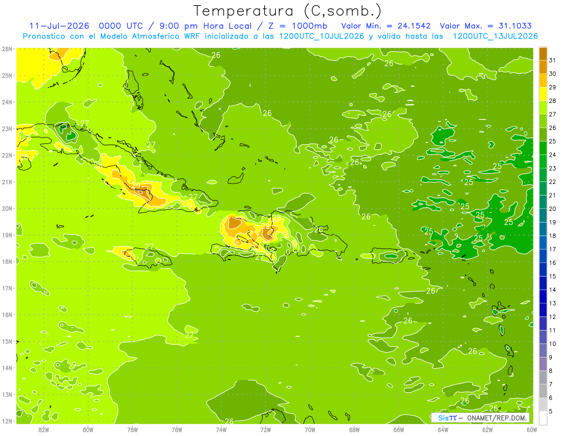Click the '31' label on the color bar
The height and width of the screenshot is (436, 565).
(552, 60)
